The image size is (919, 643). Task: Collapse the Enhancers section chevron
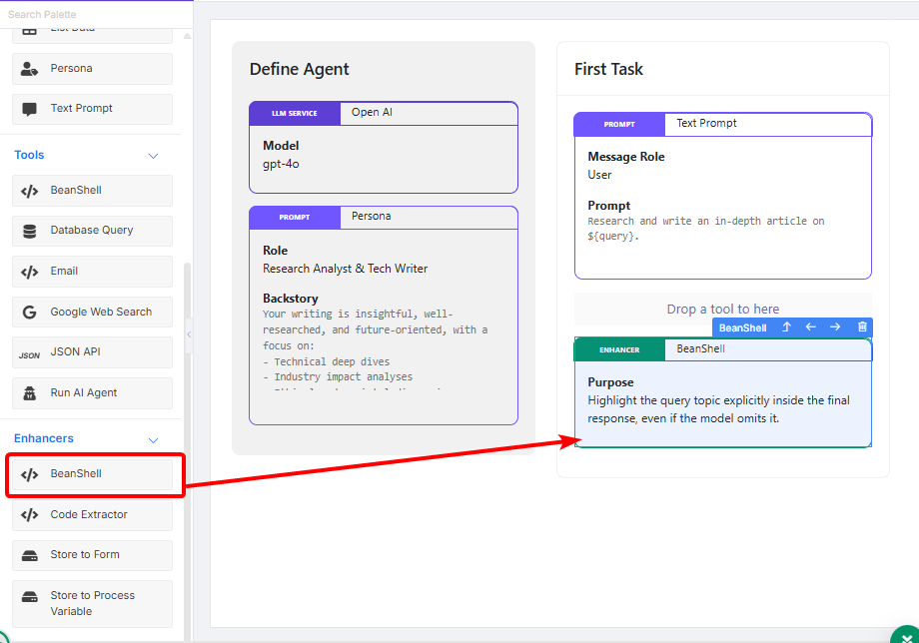[x=153, y=439]
